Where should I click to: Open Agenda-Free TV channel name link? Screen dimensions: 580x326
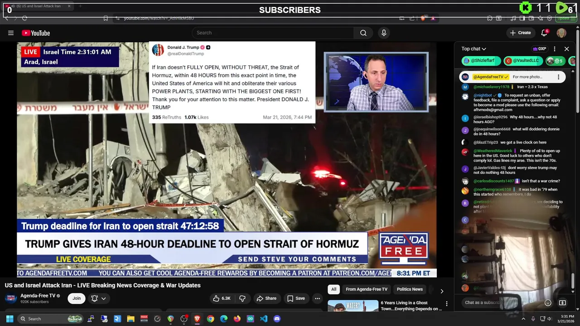[38, 296]
